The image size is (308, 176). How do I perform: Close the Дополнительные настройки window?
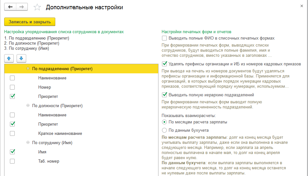(302, 6)
